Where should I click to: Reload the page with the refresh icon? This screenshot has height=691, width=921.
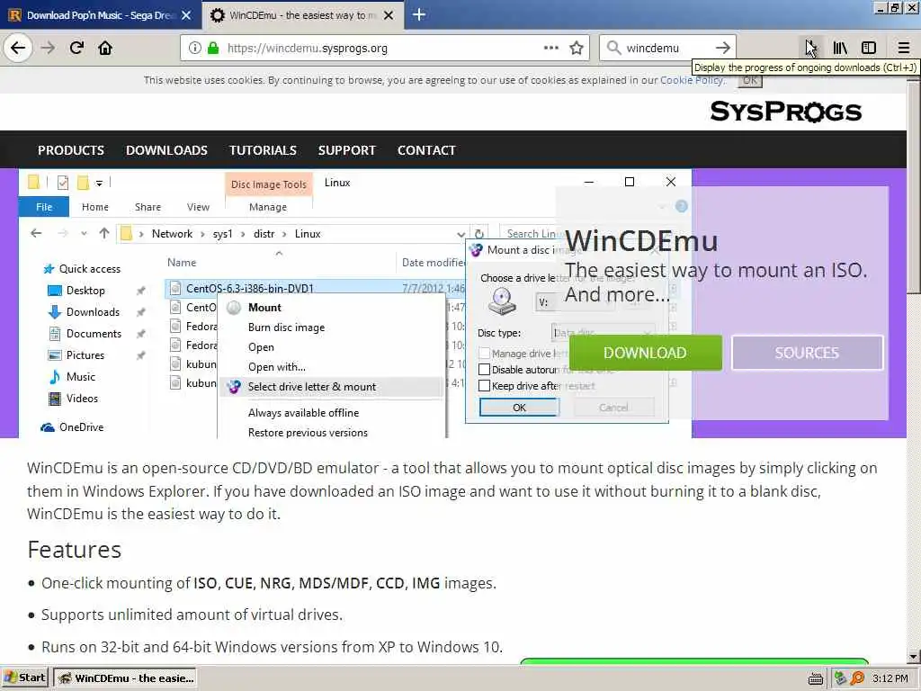click(76, 48)
